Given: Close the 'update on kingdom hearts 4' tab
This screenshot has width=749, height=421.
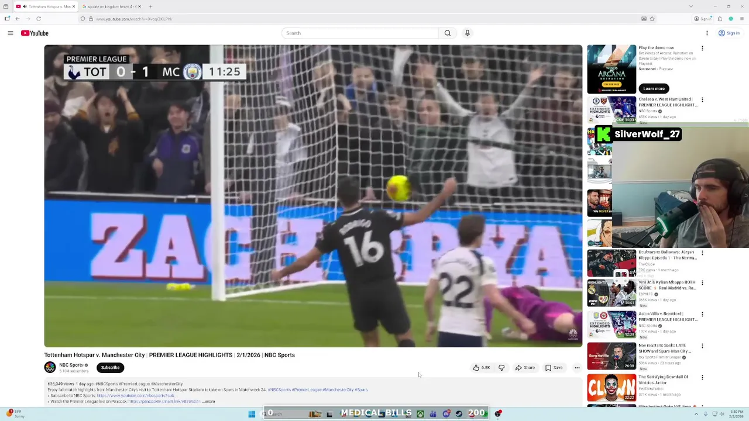Looking at the screenshot, I should point(139,6).
